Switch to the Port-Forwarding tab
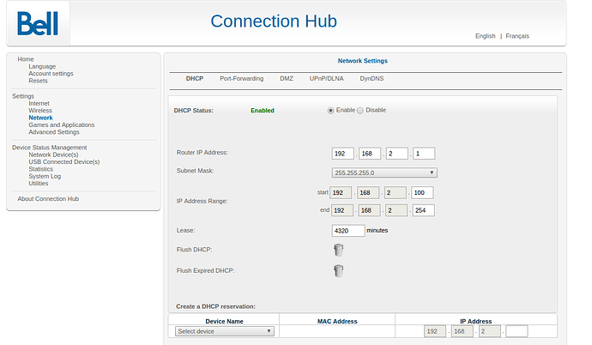This screenshot has height=345, width=592. (x=241, y=78)
